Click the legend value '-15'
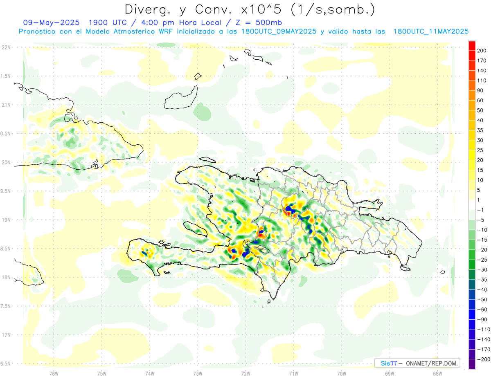Viewport: 491px width, 379px height. [x=482, y=240]
